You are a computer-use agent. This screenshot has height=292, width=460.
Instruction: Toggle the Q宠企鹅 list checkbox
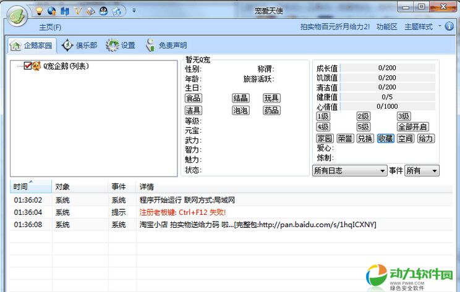point(27,66)
